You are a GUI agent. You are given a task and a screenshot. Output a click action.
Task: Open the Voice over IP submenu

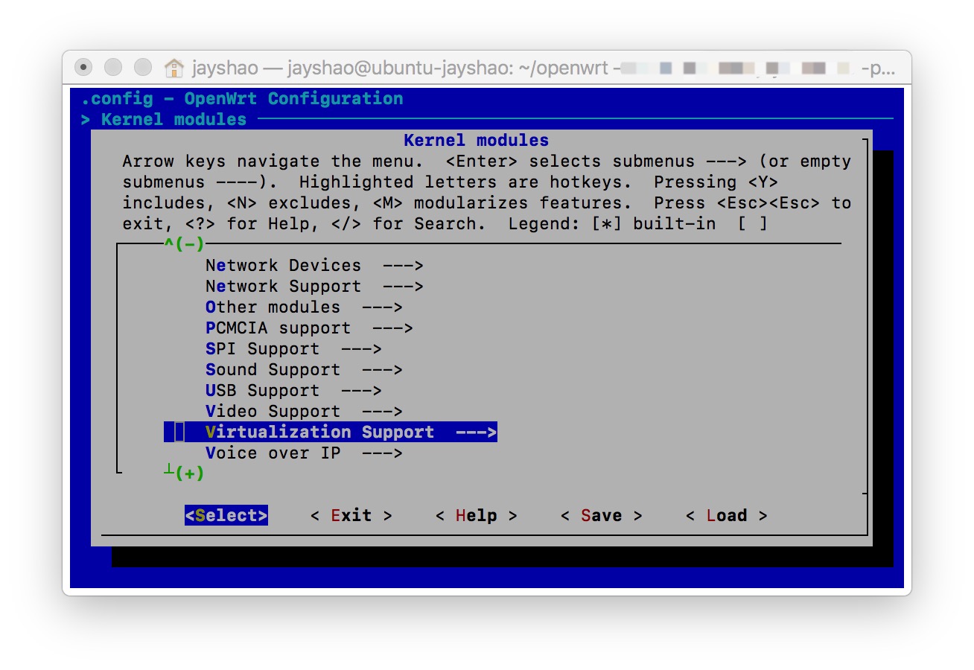273,453
